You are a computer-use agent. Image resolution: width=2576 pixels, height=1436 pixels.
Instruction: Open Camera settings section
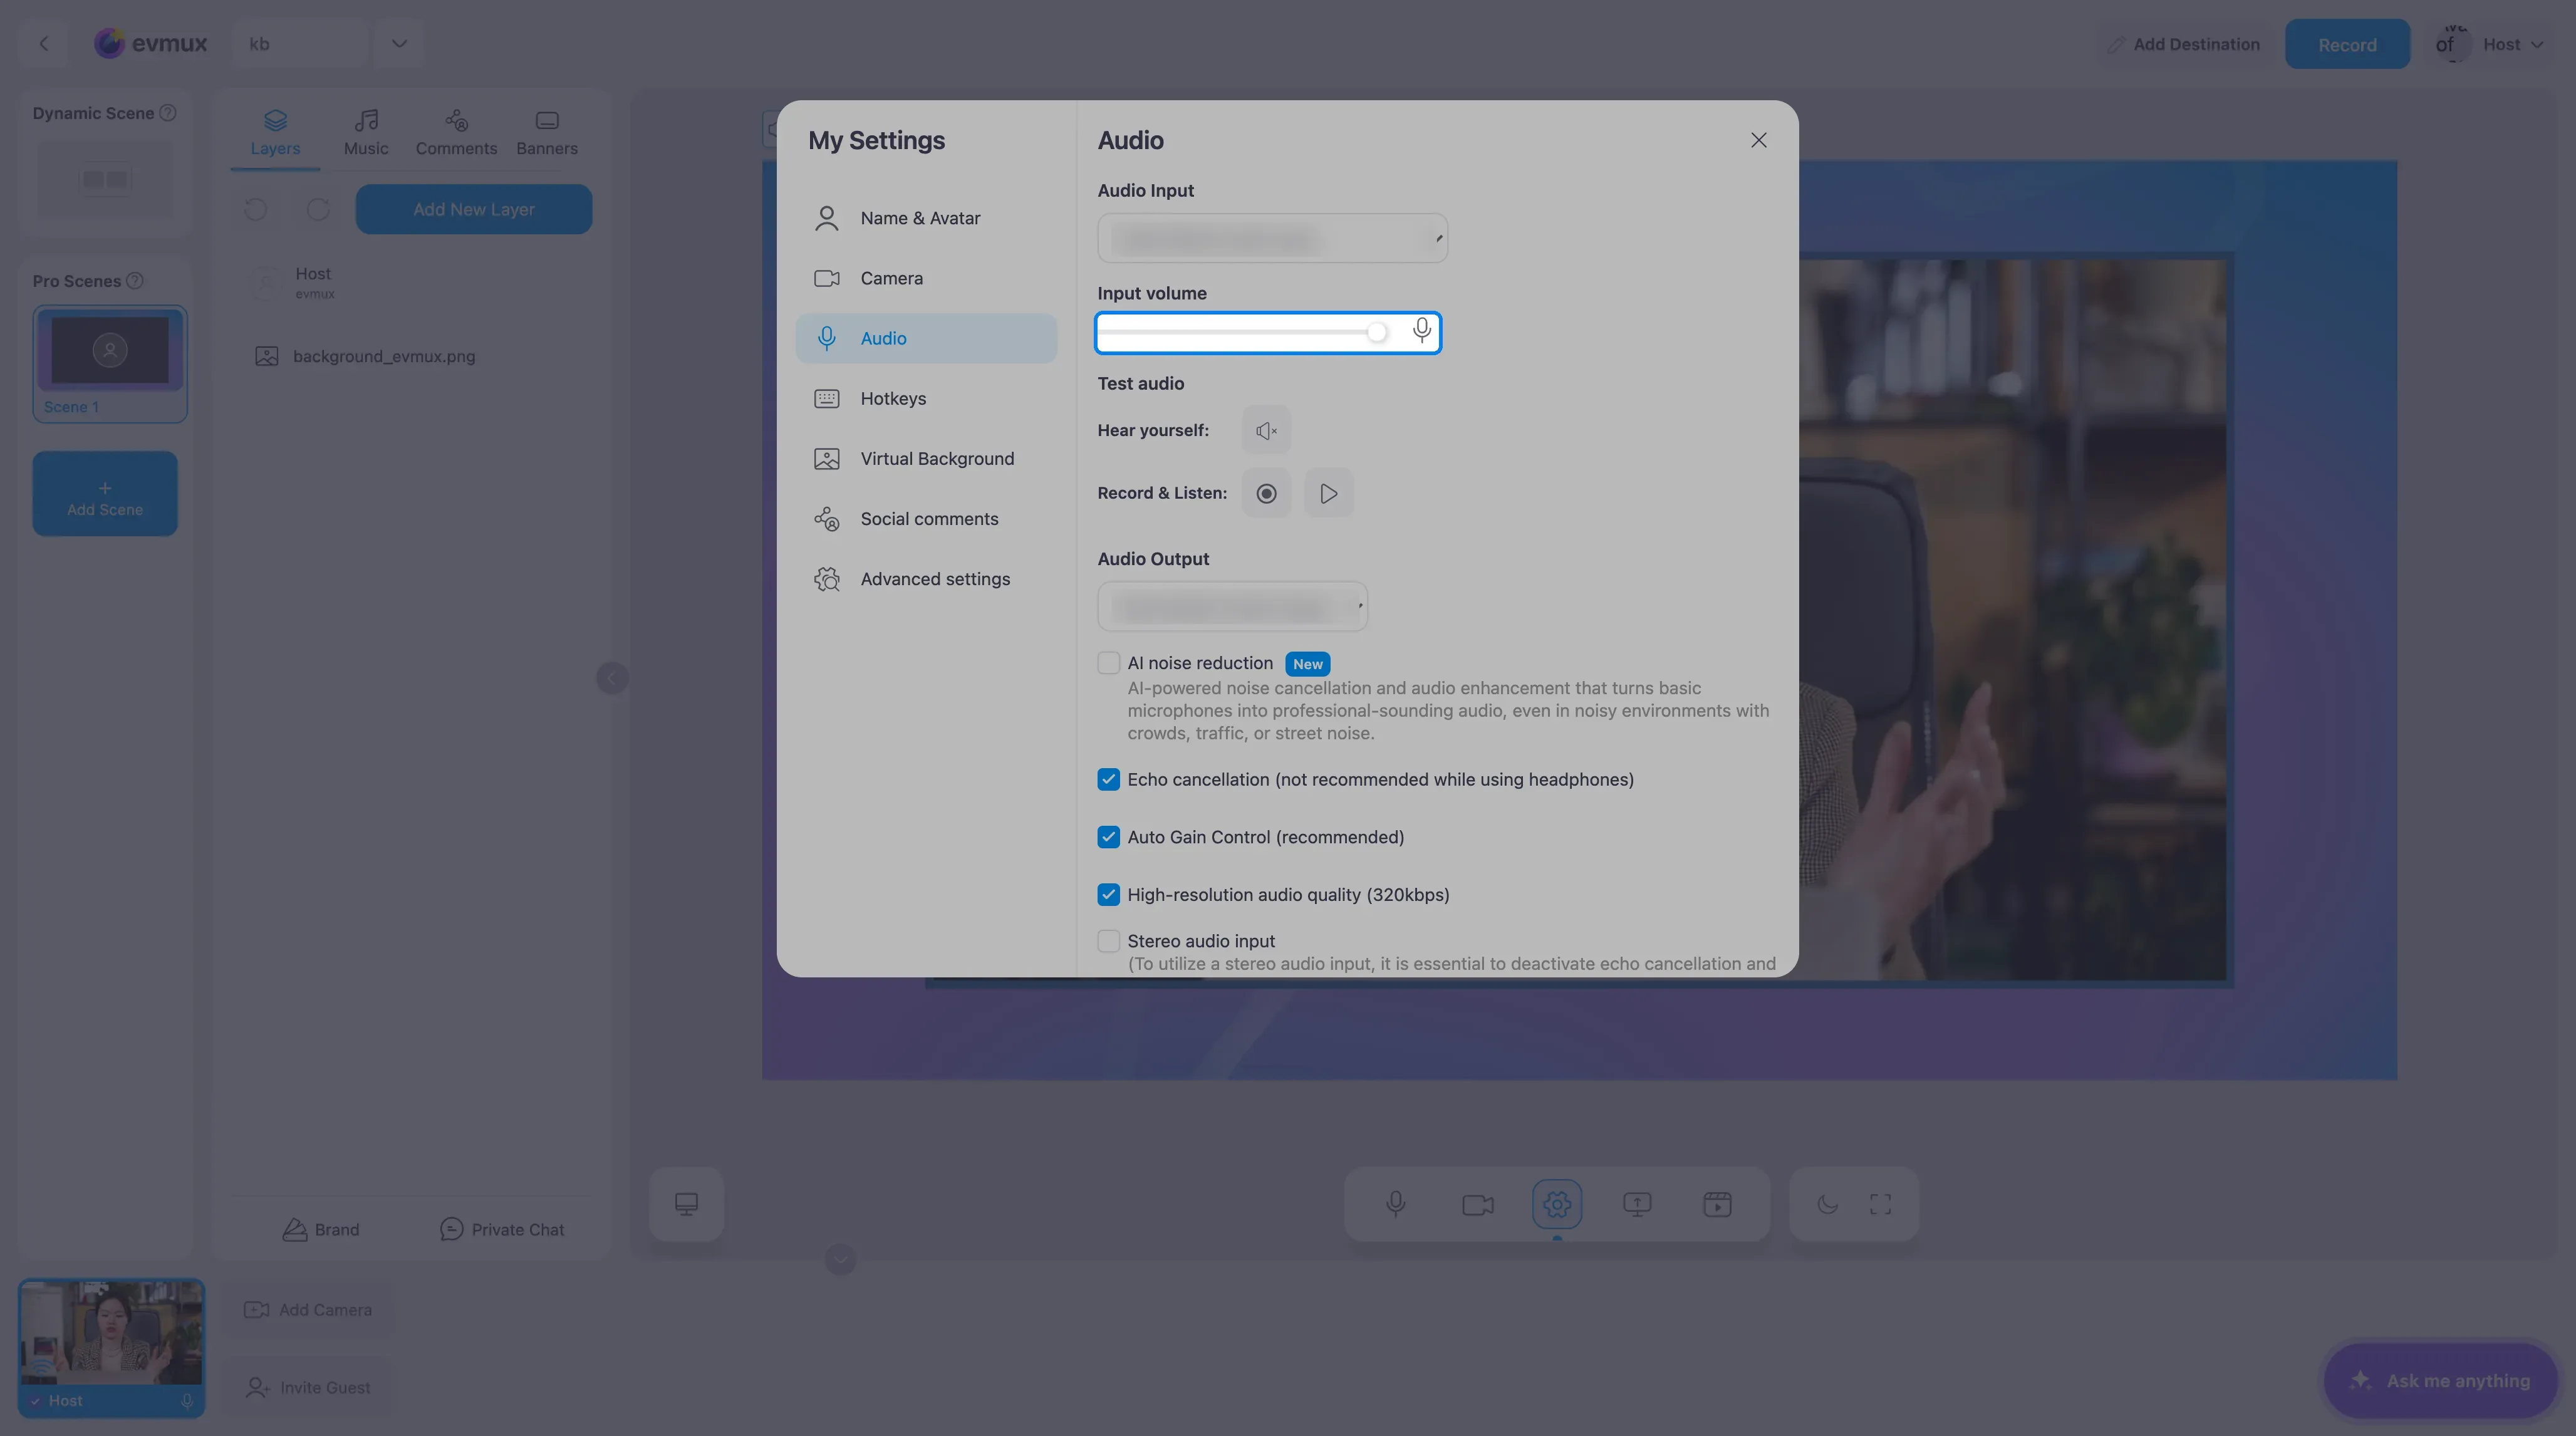926,278
